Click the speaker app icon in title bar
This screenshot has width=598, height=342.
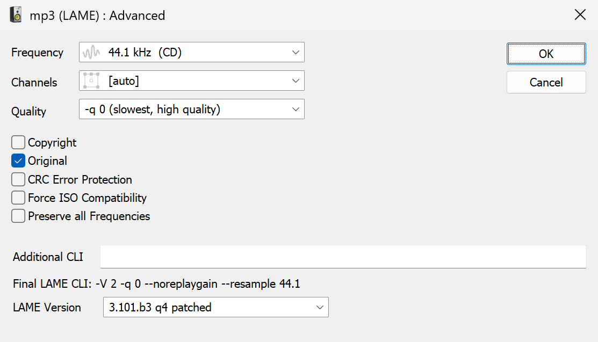pyautogui.click(x=16, y=15)
